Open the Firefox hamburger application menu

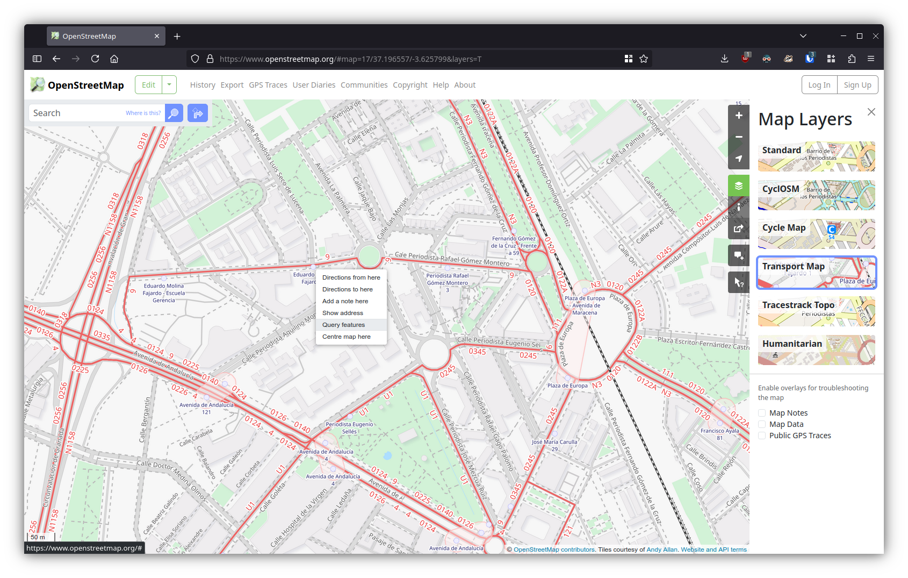pyautogui.click(x=871, y=59)
